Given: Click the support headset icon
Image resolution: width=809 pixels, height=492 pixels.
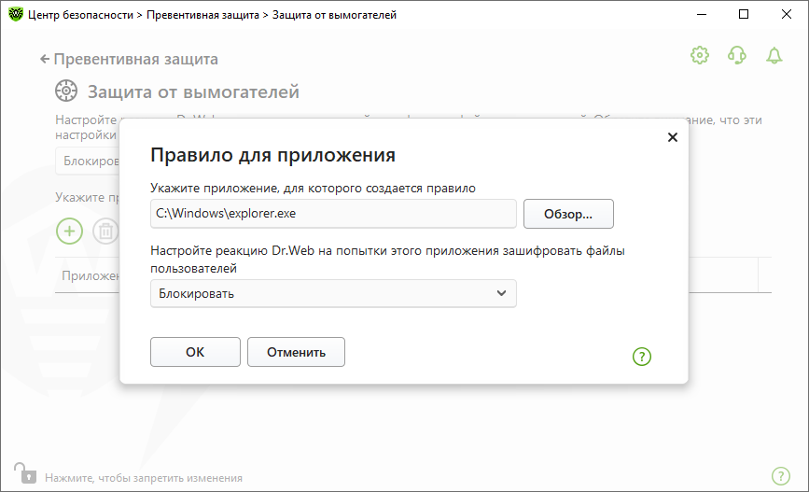Looking at the screenshot, I should [x=736, y=56].
